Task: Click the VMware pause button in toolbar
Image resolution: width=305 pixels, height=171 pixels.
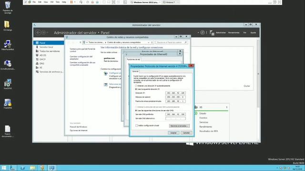Action: coord(71,2)
